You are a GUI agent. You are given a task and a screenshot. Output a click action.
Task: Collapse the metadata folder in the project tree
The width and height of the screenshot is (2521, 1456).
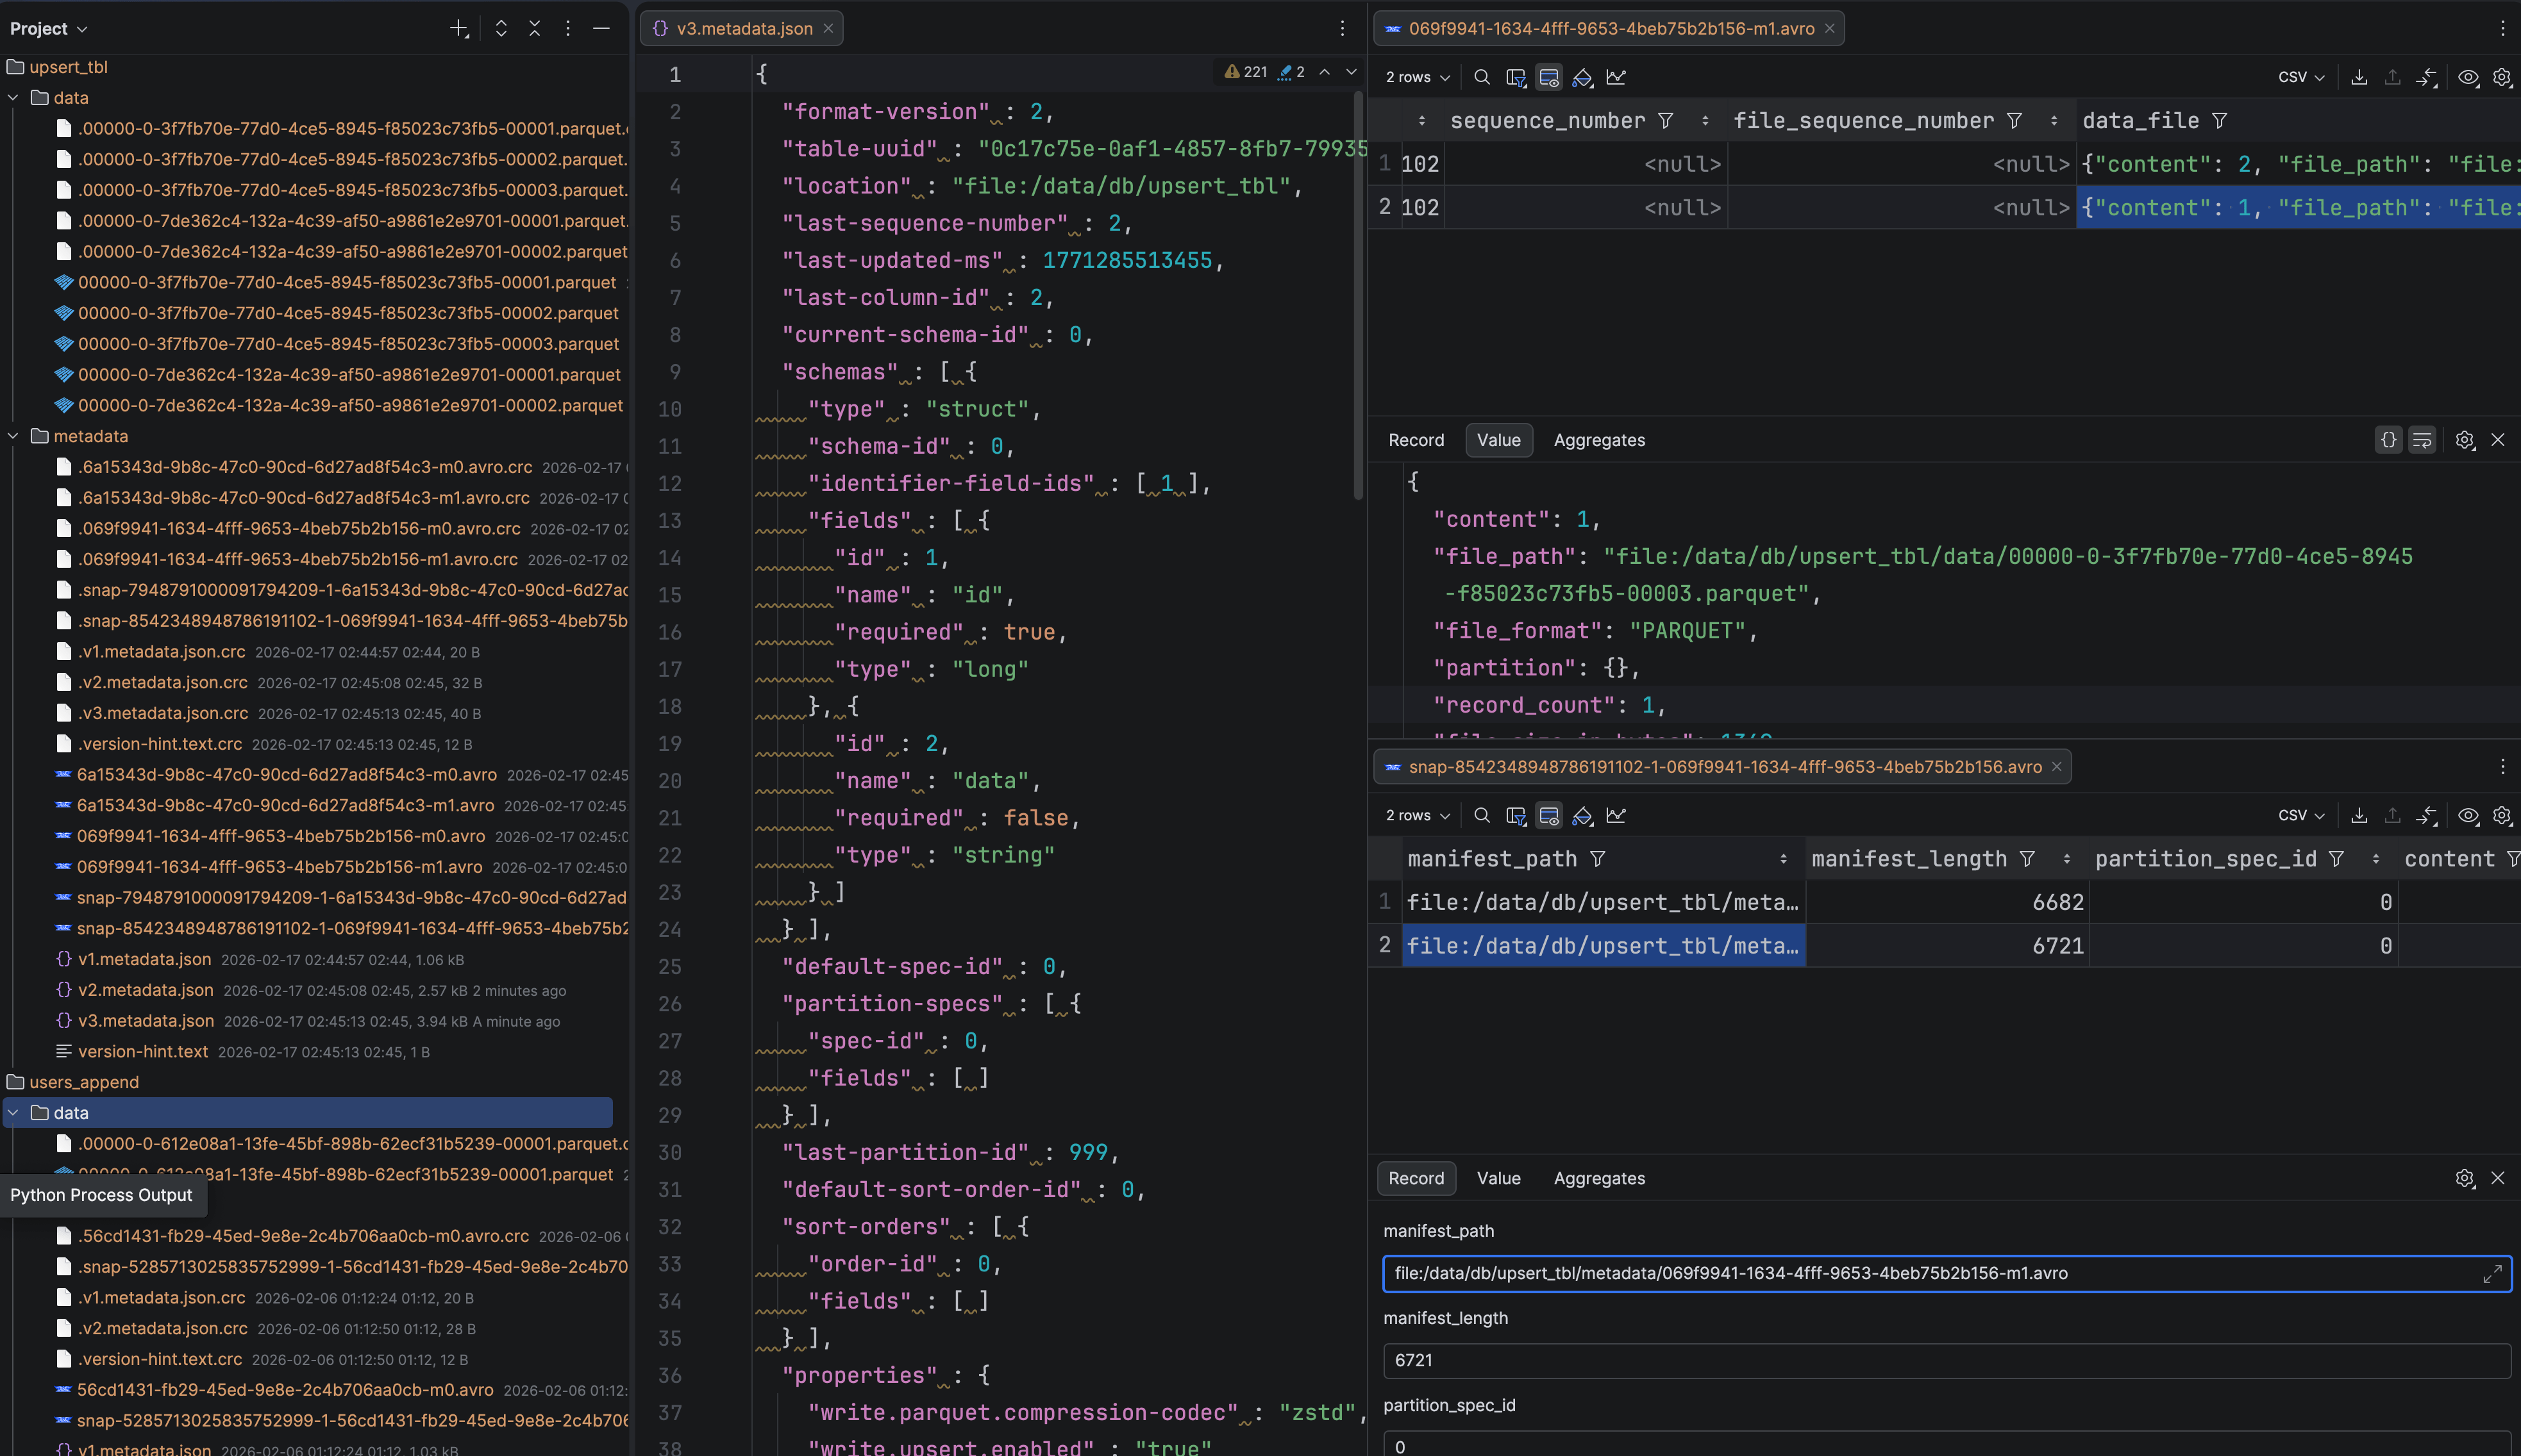[x=13, y=436]
